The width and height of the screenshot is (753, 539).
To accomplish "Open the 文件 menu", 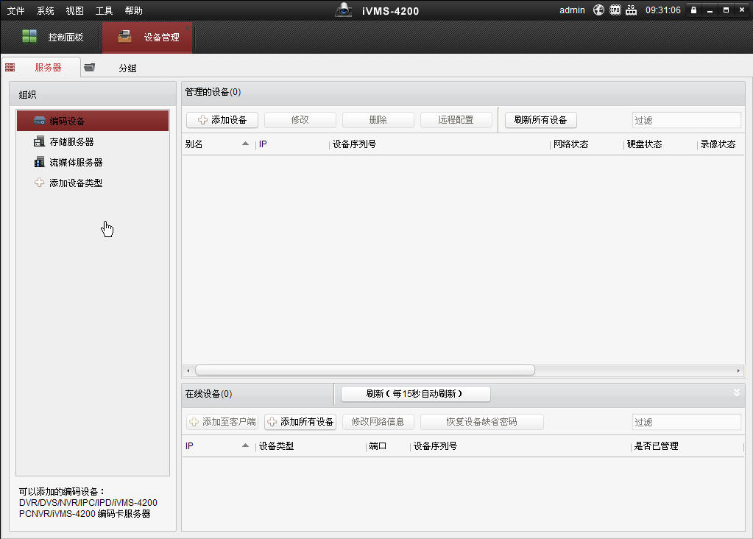I will click(x=15, y=10).
